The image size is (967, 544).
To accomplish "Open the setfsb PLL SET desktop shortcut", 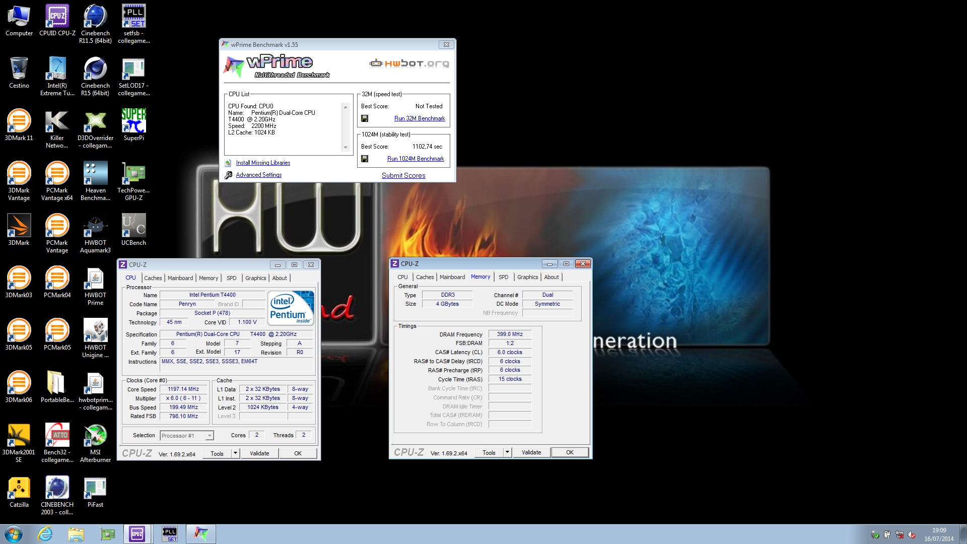I will (x=133, y=24).
